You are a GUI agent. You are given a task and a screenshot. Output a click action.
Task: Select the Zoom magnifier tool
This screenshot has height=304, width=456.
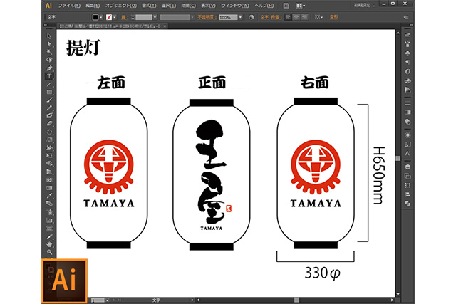click(x=49, y=252)
